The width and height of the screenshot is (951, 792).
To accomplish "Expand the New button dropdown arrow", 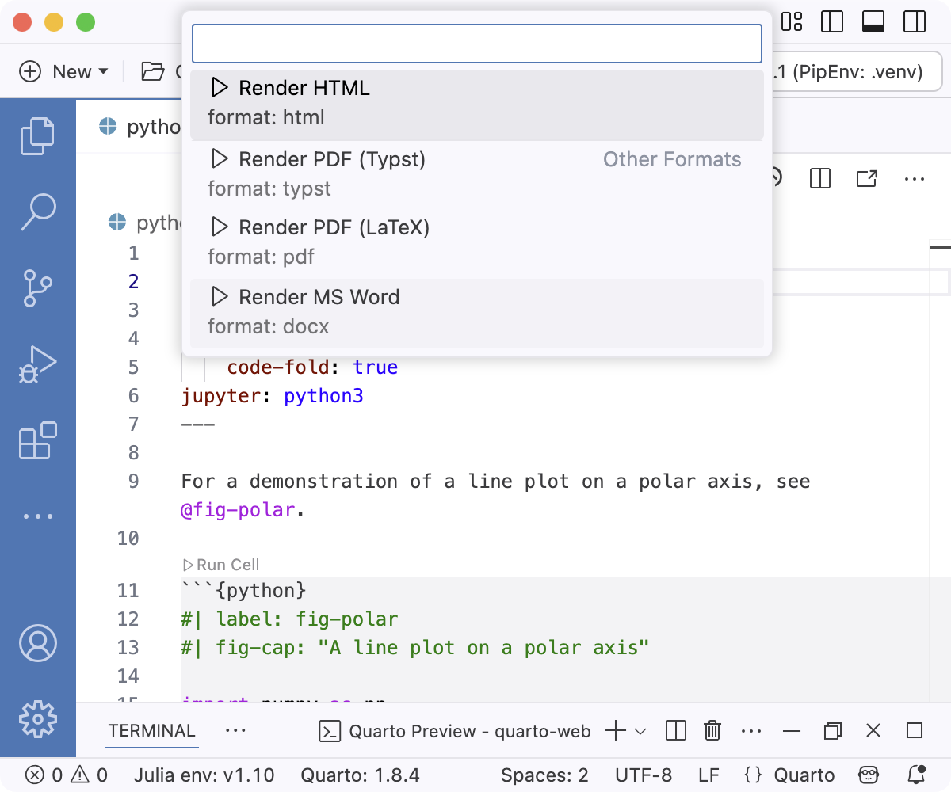I will [x=104, y=71].
